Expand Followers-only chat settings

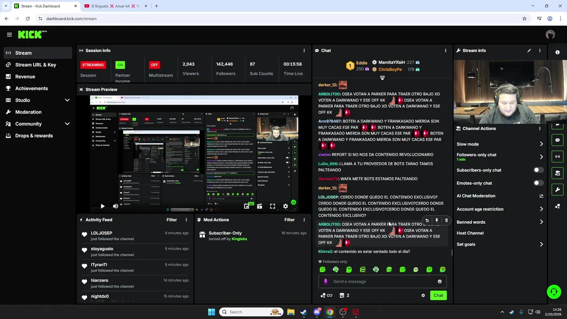pos(541,157)
